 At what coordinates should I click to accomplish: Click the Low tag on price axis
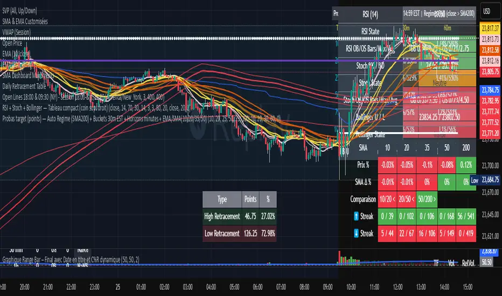coord(475,180)
